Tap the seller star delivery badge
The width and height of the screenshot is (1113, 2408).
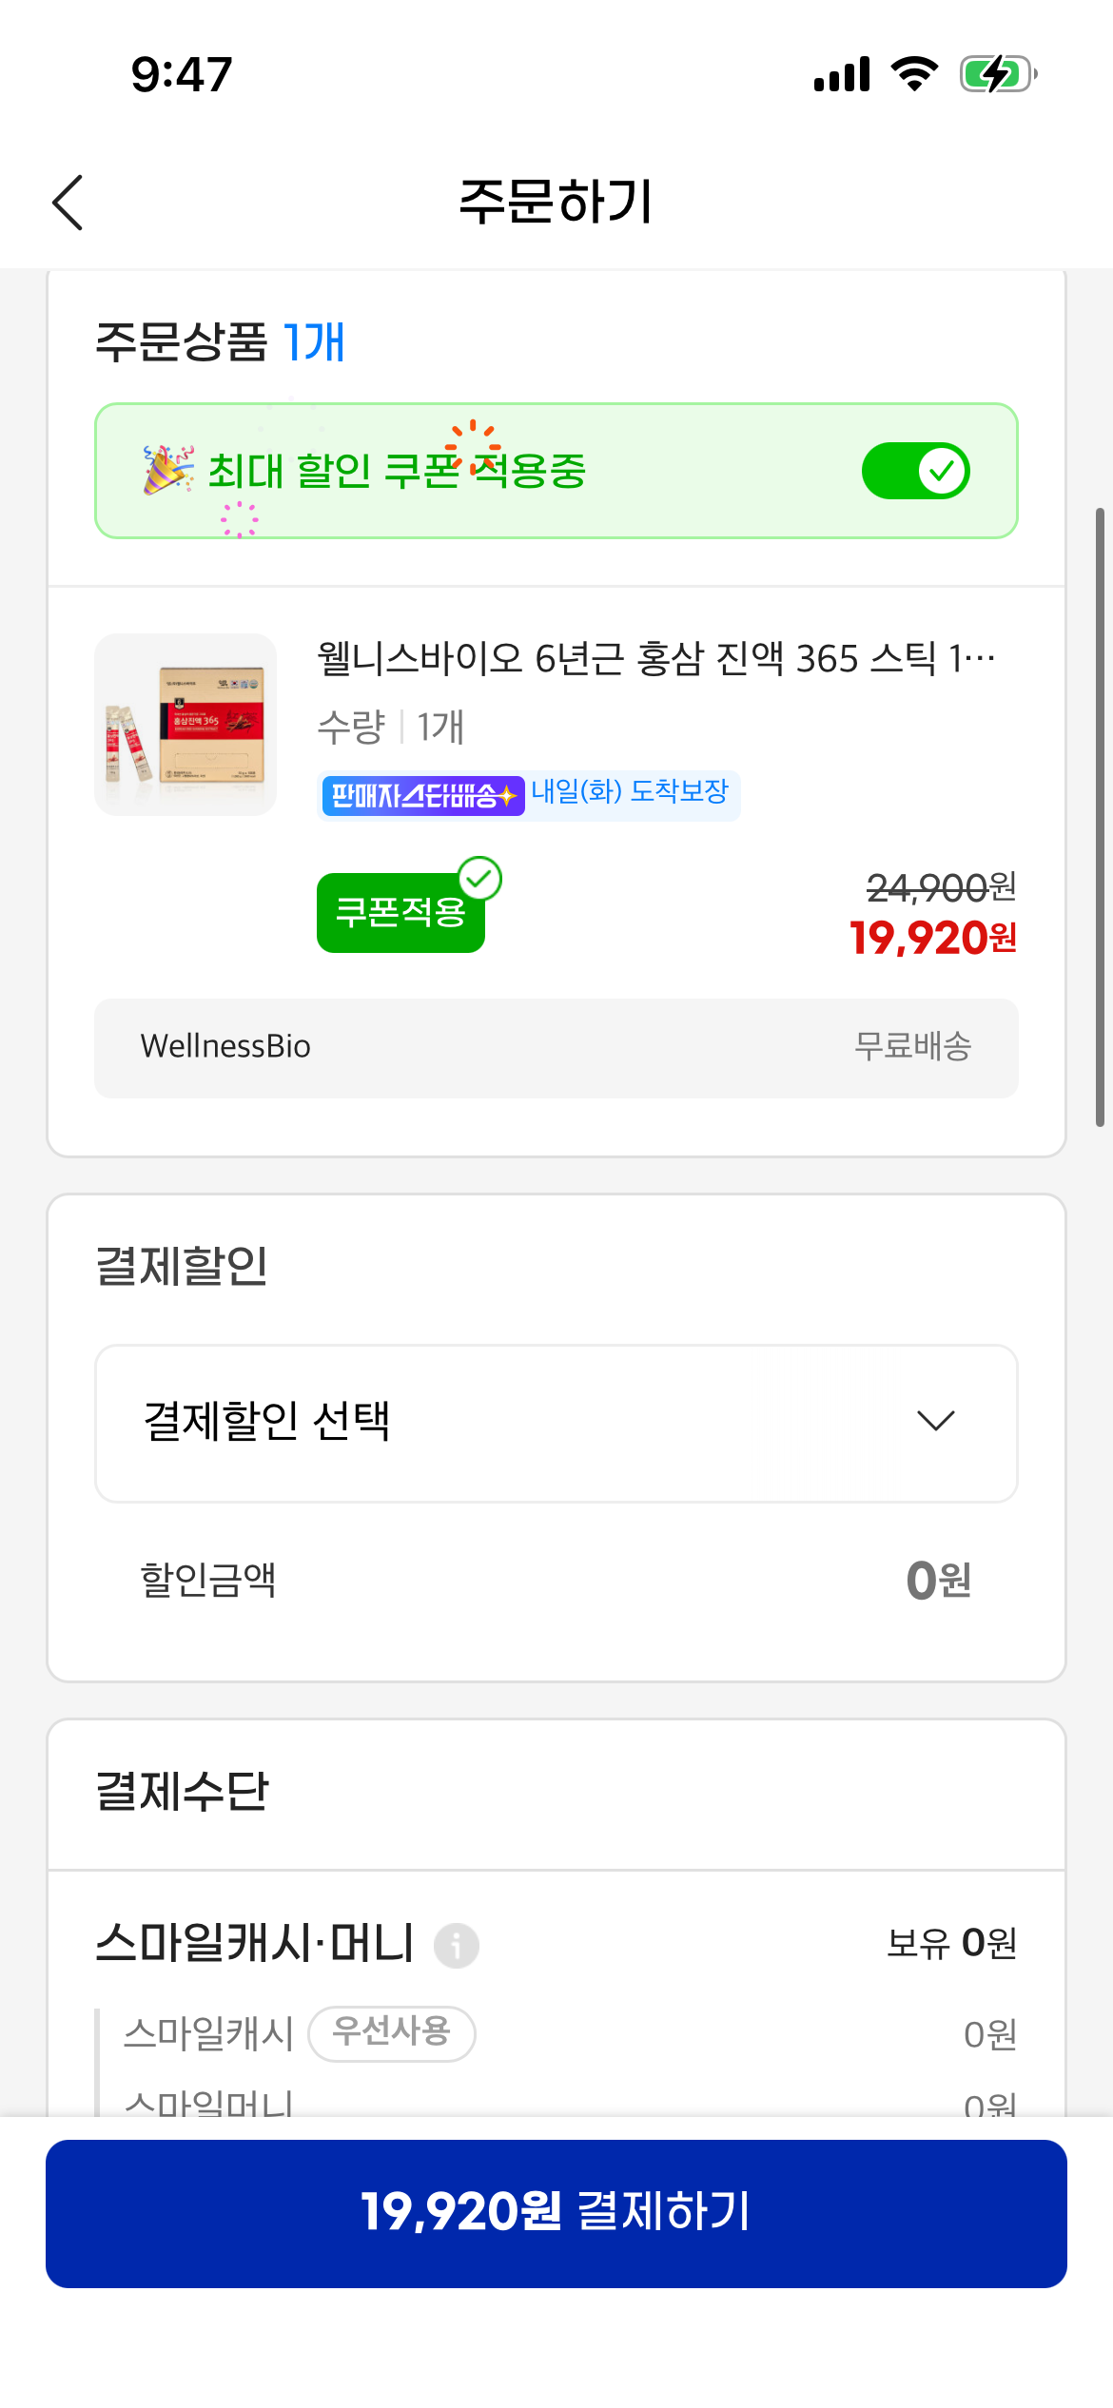coord(422,795)
